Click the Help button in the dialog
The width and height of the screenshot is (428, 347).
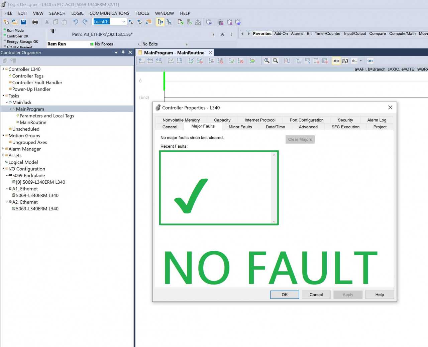pyautogui.click(x=380, y=295)
